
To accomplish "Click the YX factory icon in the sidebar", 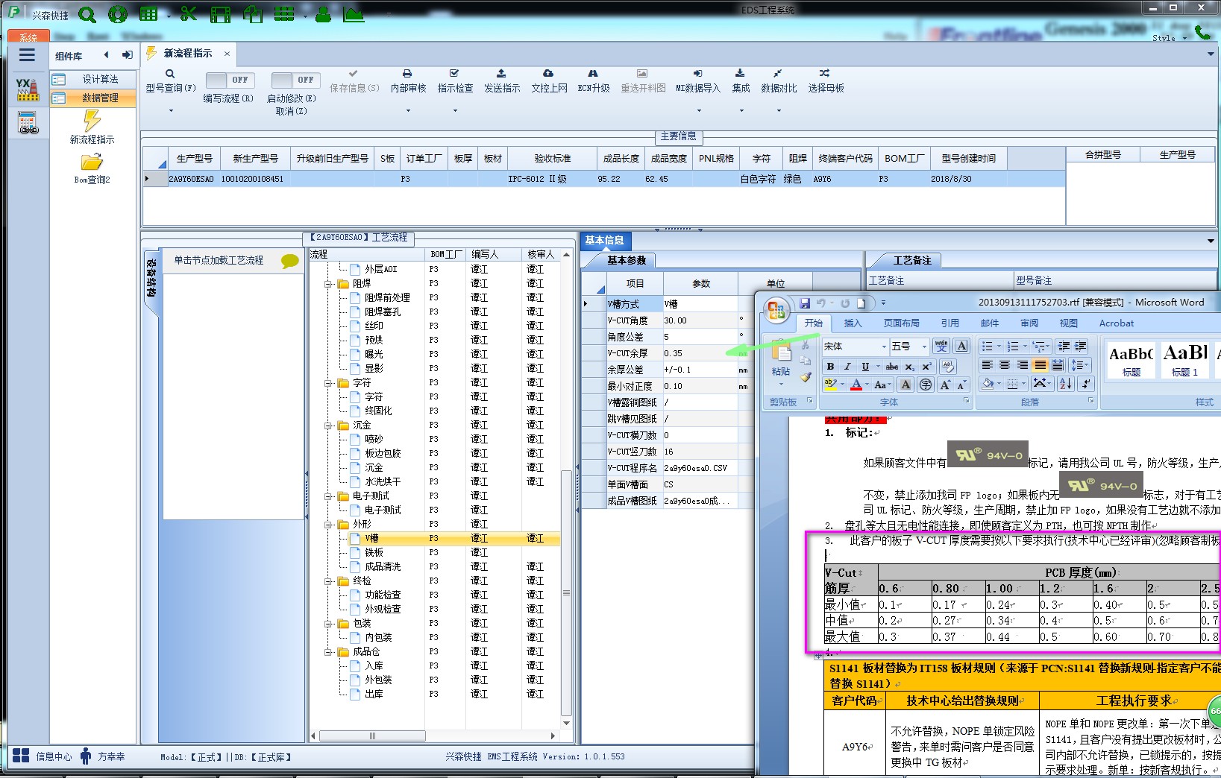I will [x=28, y=89].
